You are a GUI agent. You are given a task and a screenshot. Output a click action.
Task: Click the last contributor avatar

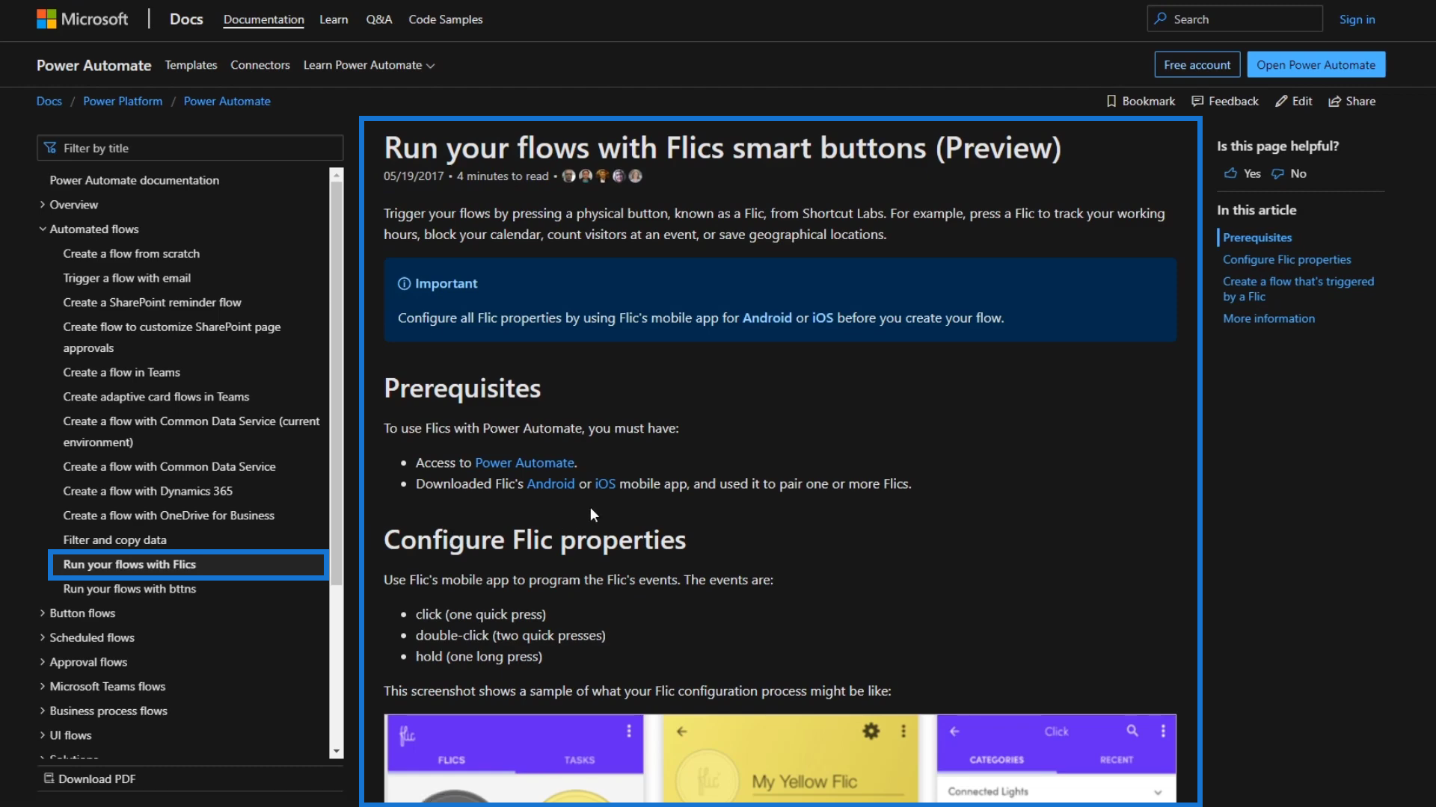635,176
